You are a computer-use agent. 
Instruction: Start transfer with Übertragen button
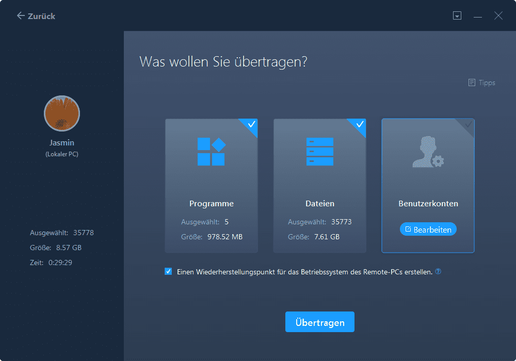pos(319,322)
